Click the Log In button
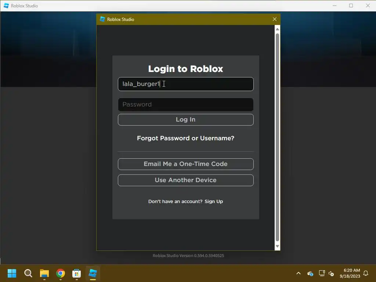 [185, 119]
